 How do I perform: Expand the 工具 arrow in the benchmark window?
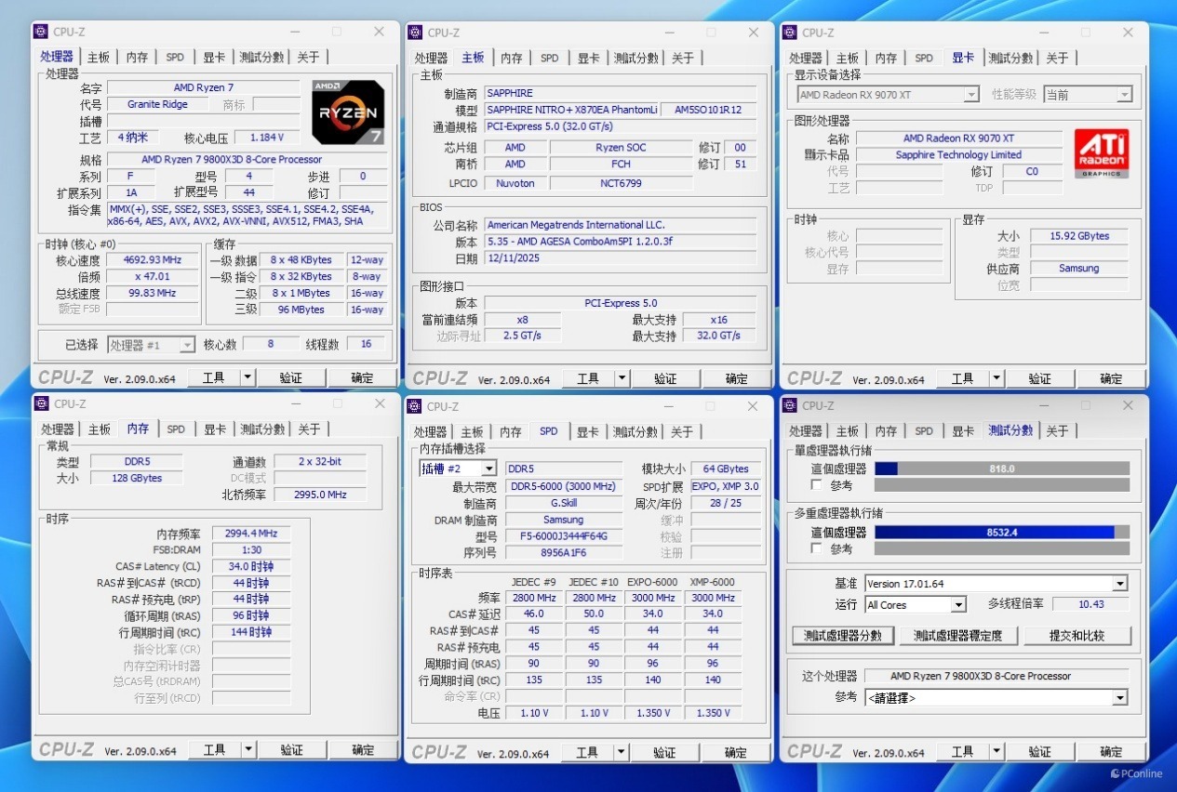click(x=996, y=751)
